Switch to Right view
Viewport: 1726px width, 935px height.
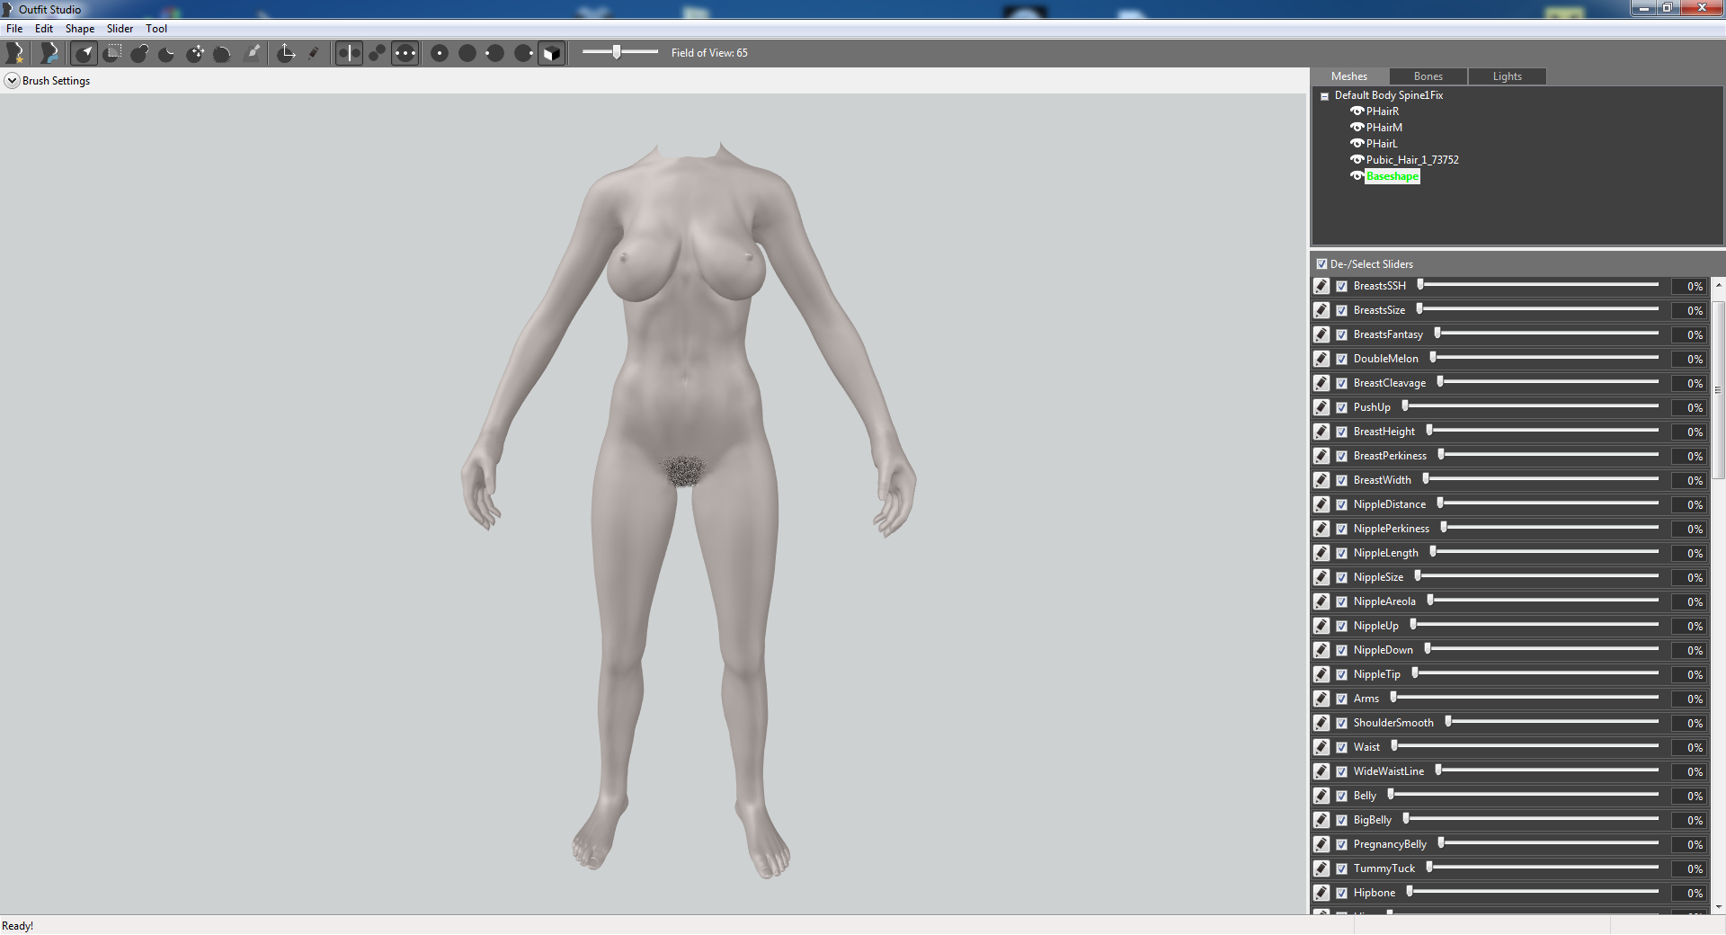[x=523, y=53]
